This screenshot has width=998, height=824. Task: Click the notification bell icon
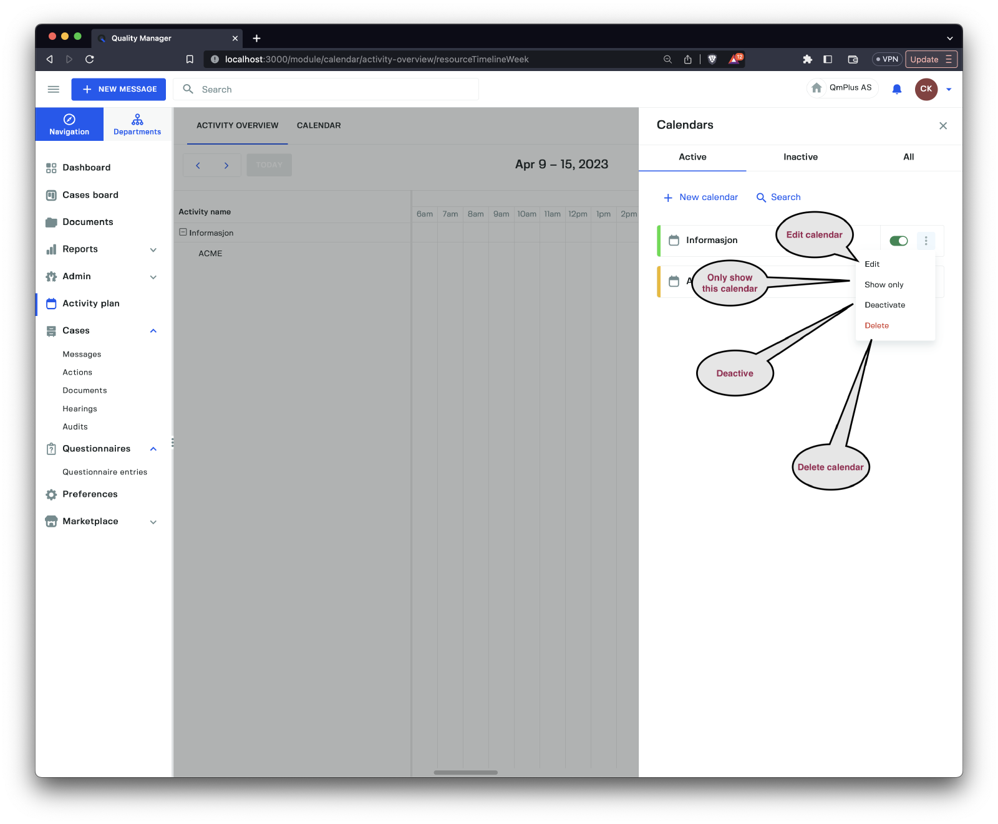[896, 89]
